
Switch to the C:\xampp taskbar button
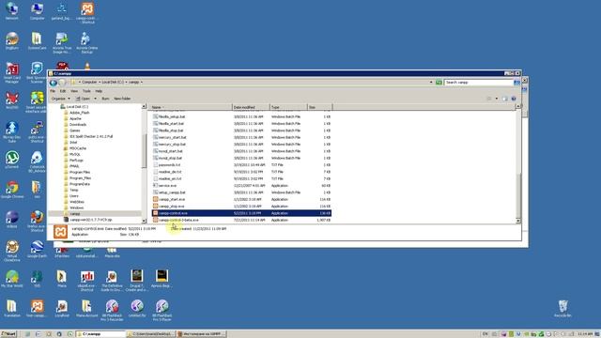click(x=100, y=334)
